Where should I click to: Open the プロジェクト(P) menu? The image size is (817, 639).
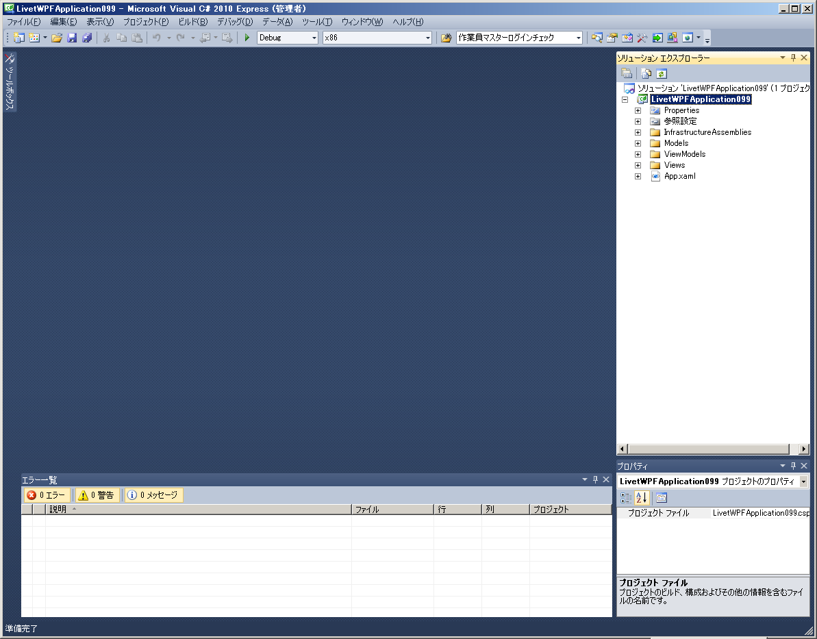(146, 22)
